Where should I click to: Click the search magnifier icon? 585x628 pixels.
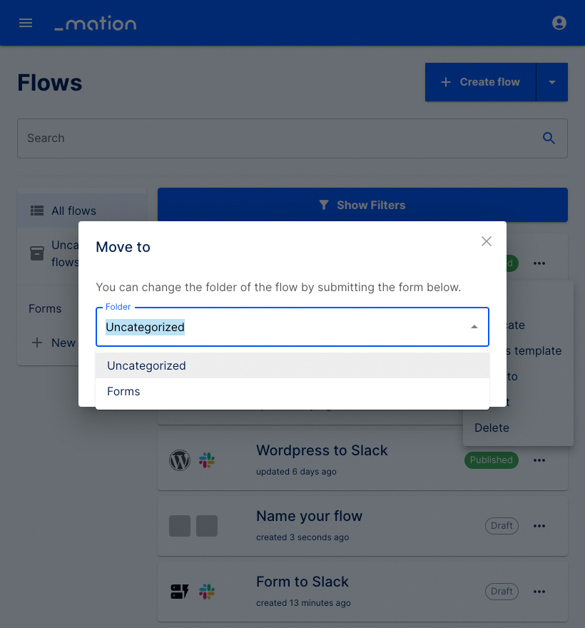549,138
